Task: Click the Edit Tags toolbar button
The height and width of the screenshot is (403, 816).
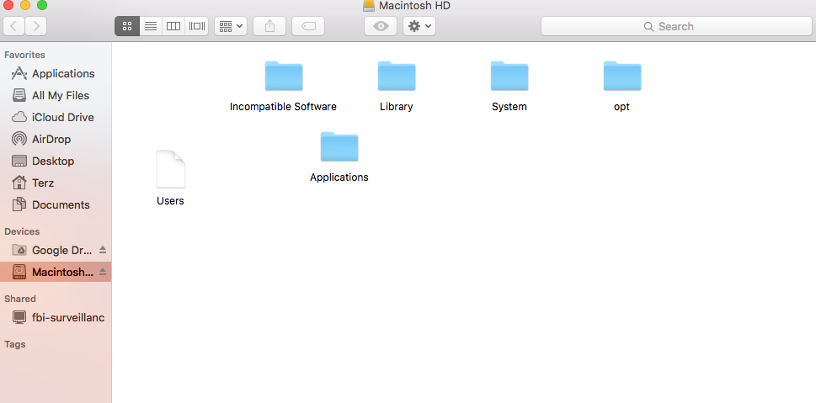Action: (308, 26)
